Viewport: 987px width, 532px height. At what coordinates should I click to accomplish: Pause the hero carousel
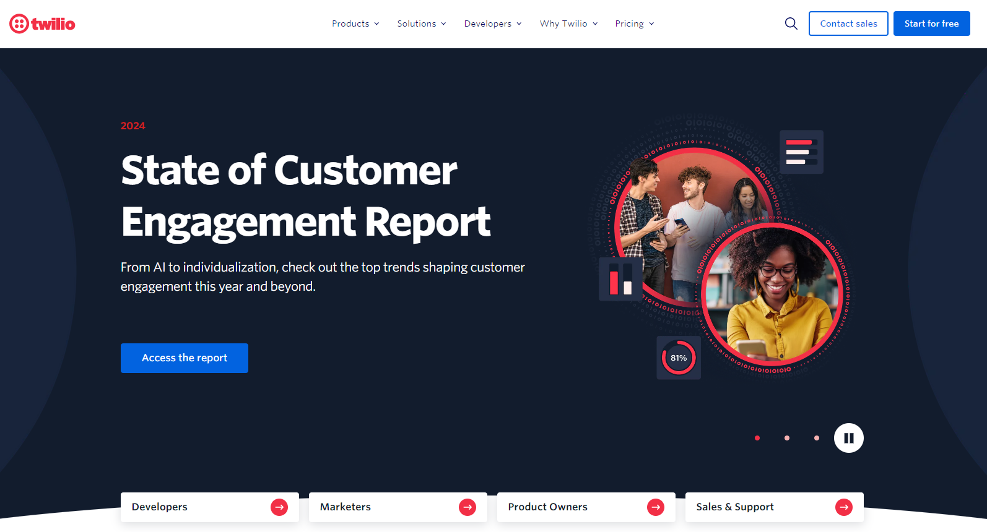point(848,438)
